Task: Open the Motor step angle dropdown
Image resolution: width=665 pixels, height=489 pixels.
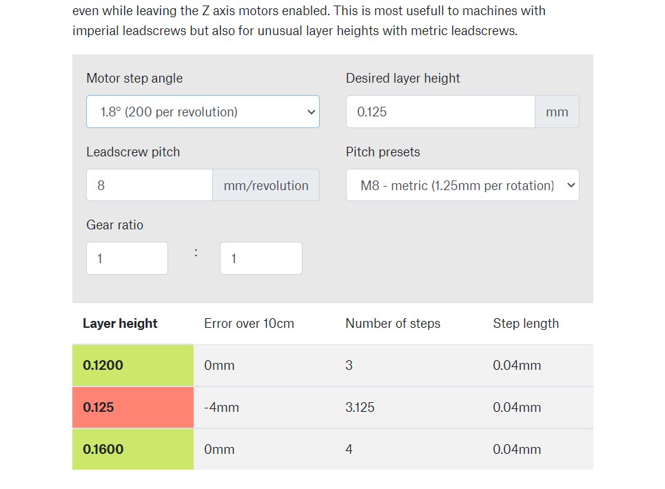Action: point(203,112)
